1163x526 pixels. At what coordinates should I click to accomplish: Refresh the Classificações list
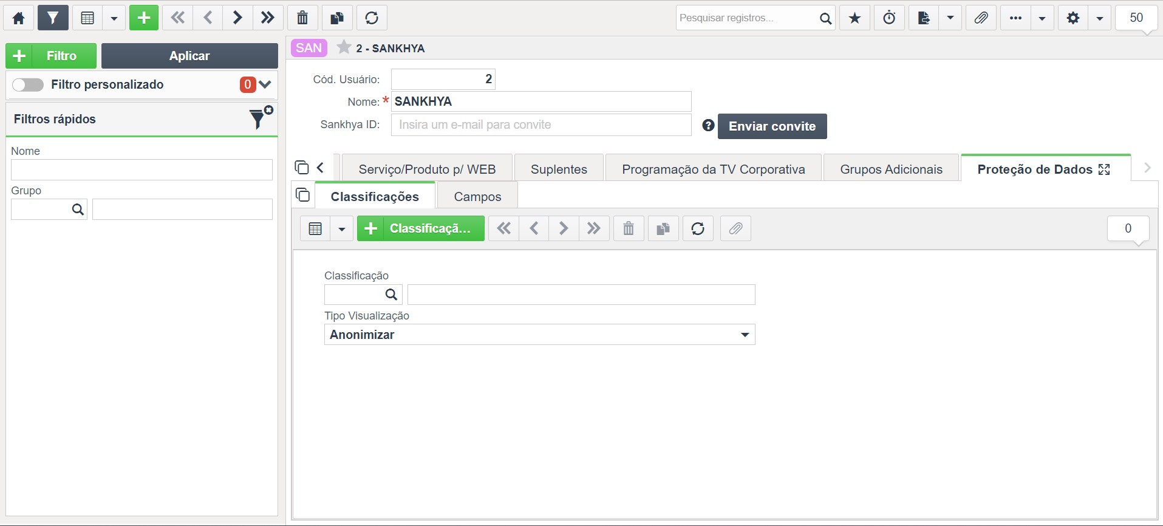tap(698, 228)
